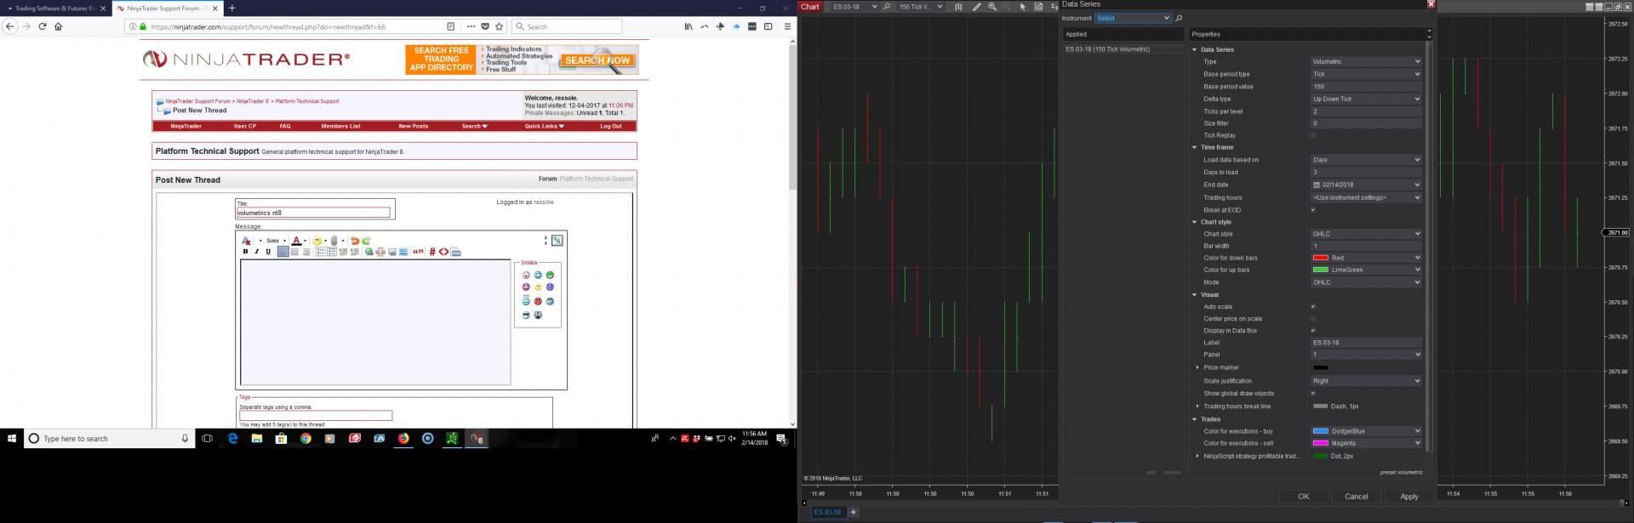Toggle Center price on scale checkbox
The height and width of the screenshot is (523, 1634).
pos(1313,319)
